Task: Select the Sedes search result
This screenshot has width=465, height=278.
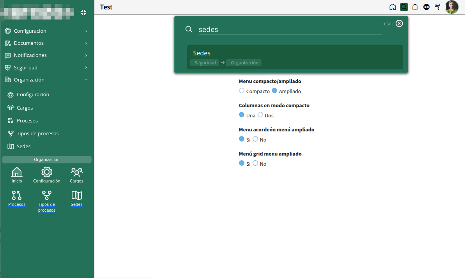Action: click(295, 57)
